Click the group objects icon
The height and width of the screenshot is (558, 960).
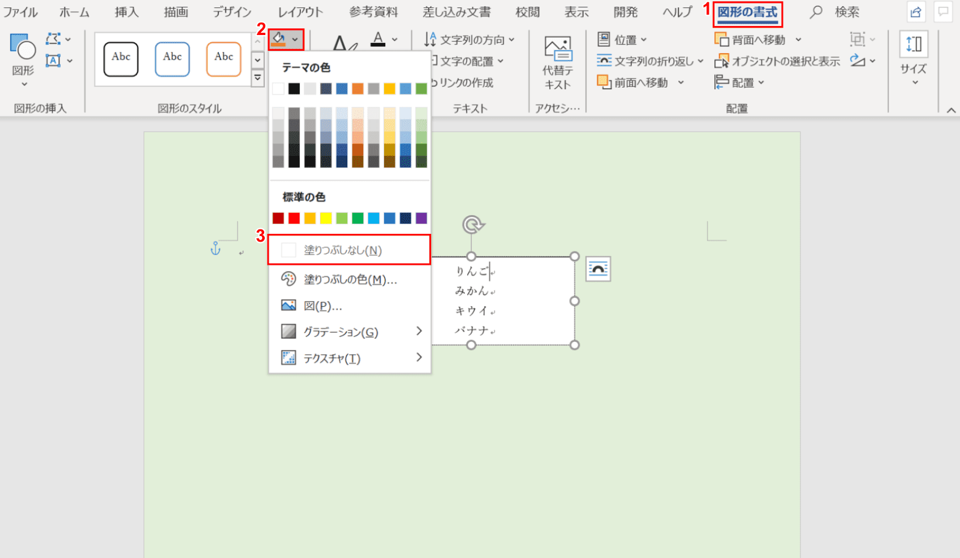tap(858, 39)
